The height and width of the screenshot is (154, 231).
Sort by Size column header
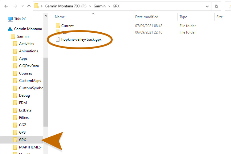220,17
